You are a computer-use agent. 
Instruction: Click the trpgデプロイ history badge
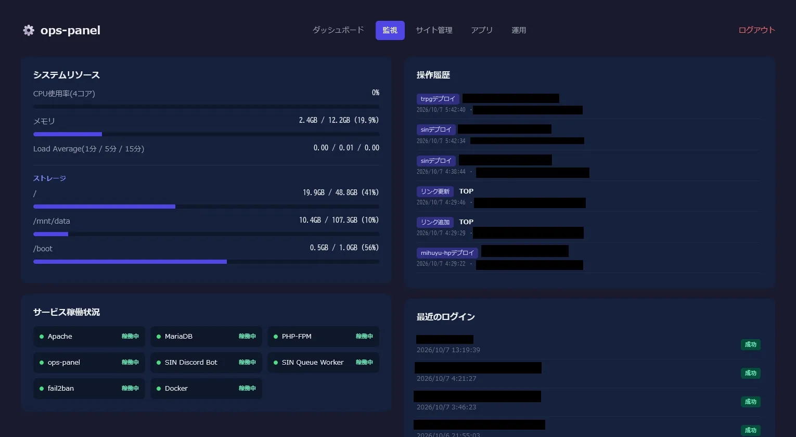coord(438,99)
